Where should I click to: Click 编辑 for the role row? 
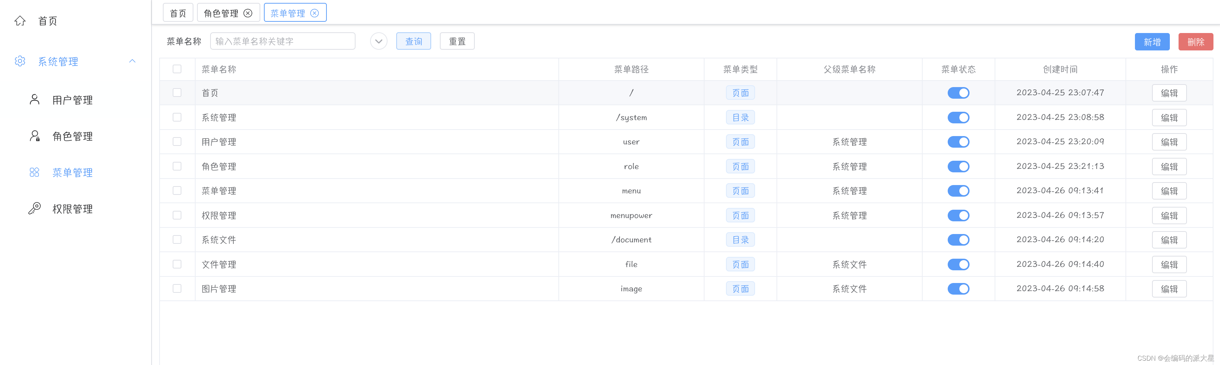[1169, 167]
